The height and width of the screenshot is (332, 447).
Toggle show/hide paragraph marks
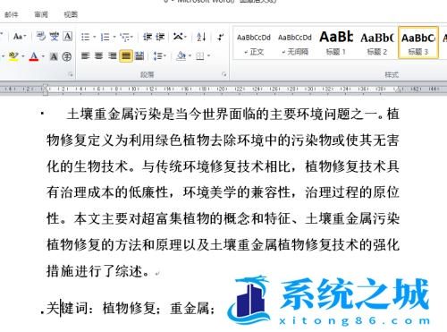[x=221, y=37]
